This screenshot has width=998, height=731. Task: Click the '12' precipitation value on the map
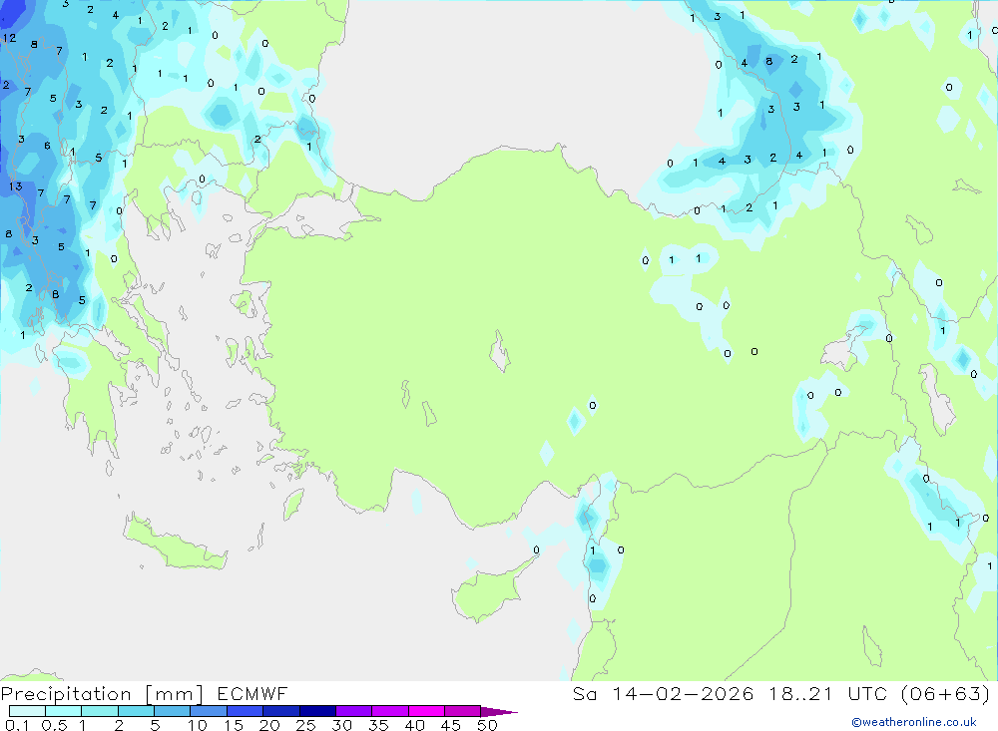tap(9, 38)
